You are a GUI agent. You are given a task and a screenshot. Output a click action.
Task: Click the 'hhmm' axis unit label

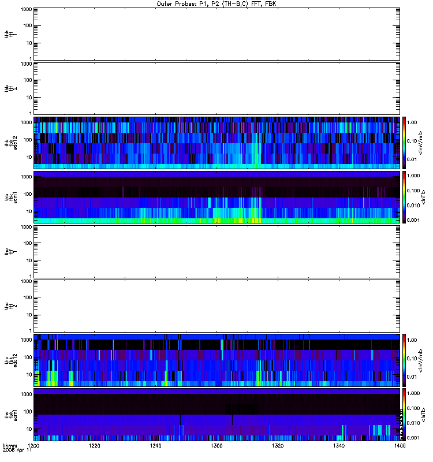(10, 446)
